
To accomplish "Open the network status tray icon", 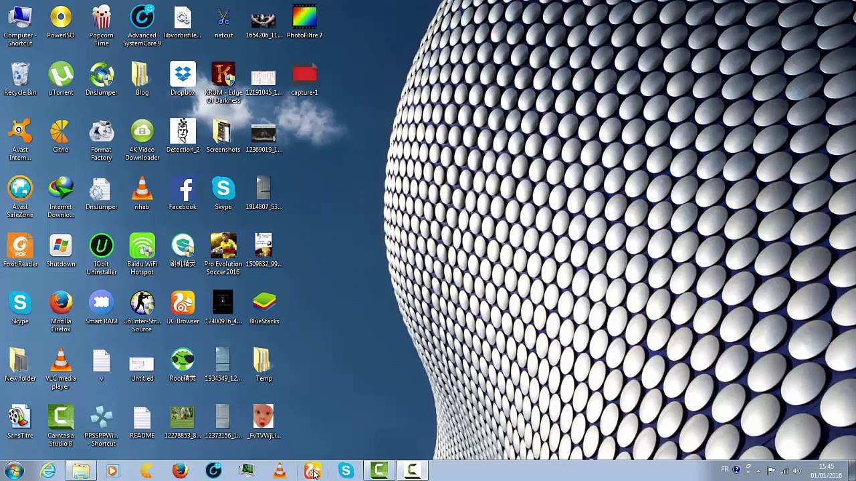I will click(x=784, y=471).
